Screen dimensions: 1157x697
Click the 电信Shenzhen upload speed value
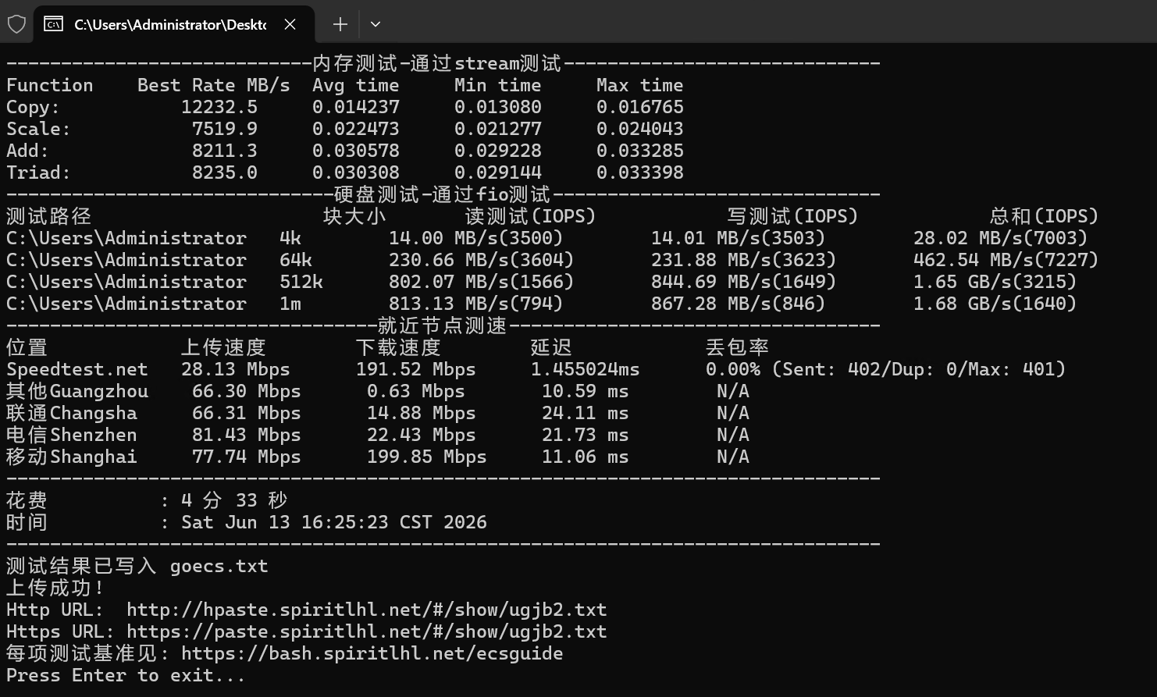[246, 435]
